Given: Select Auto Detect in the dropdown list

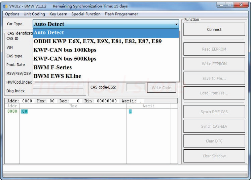Looking at the screenshot, I should coord(106,33).
